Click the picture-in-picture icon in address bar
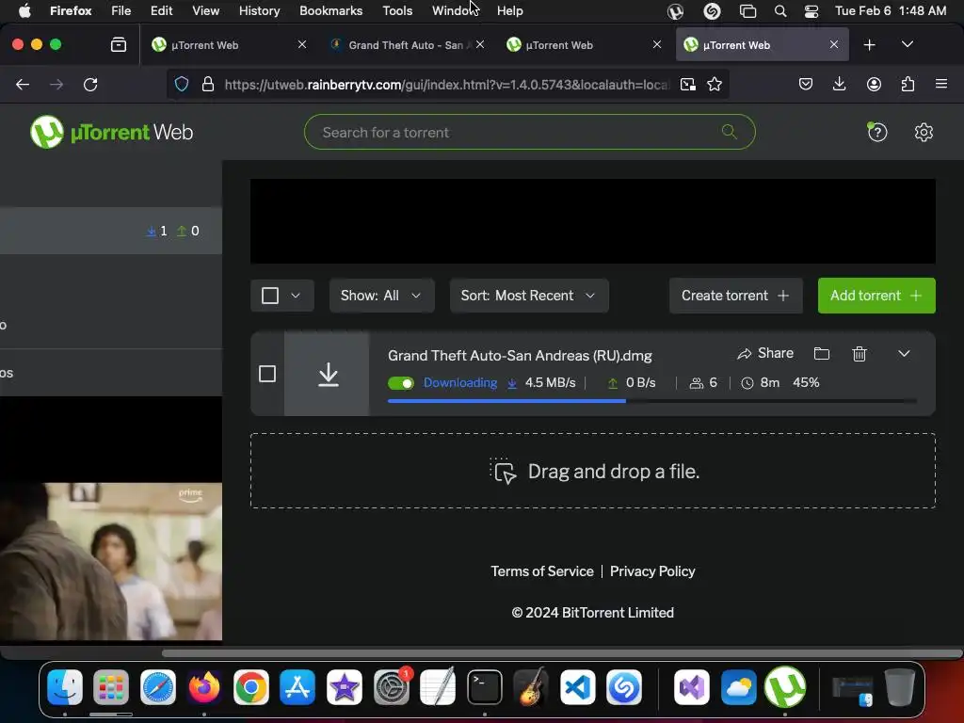This screenshot has height=723, width=964. point(687,84)
